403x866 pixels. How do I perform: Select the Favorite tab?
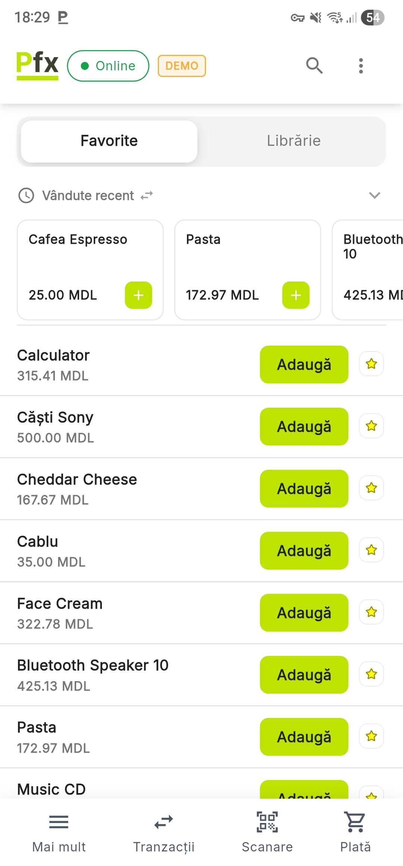click(x=109, y=141)
